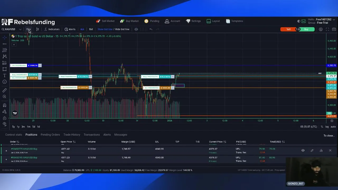Select the Positions tab
The width and height of the screenshot is (338, 190).
pyautogui.click(x=31, y=135)
